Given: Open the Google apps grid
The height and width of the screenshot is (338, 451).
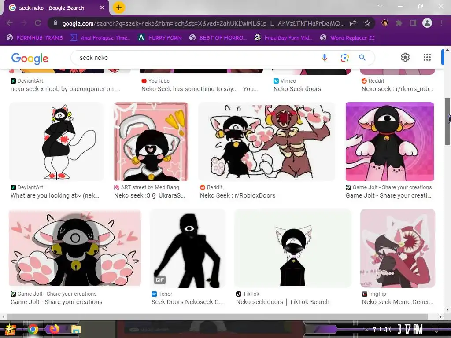Looking at the screenshot, I should click(427, 57).
